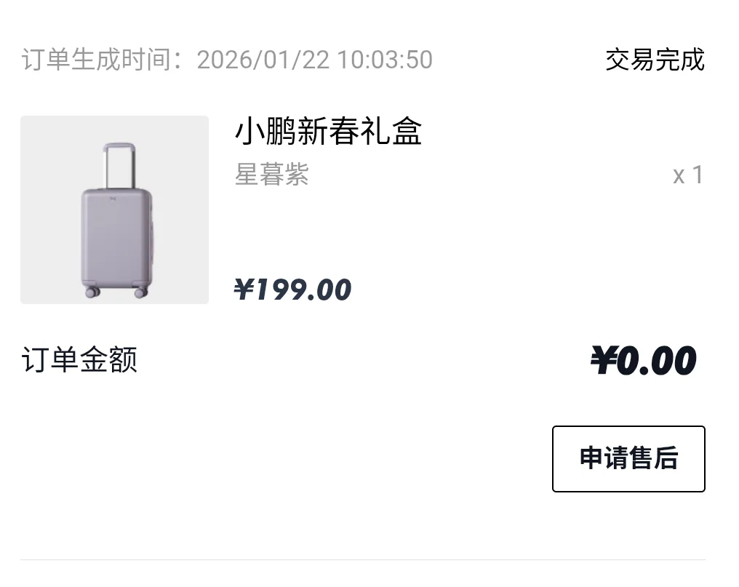Click the 售后 characters on the button
The width and height of the screenshot is (739, 587).
pyautogui.click(x=654, y=459)
